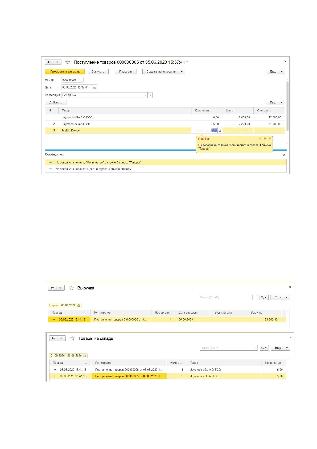The height and width of the screenshot is (449, 317).
Task: Click the open-item icon beside Поставщик field
Action: (x=150, y=95)
